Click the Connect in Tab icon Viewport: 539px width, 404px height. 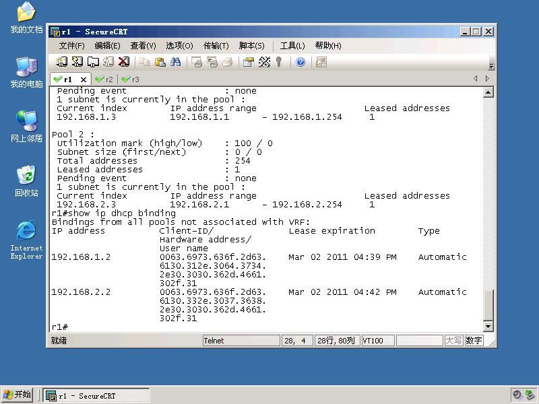click(x=93, y=62)
